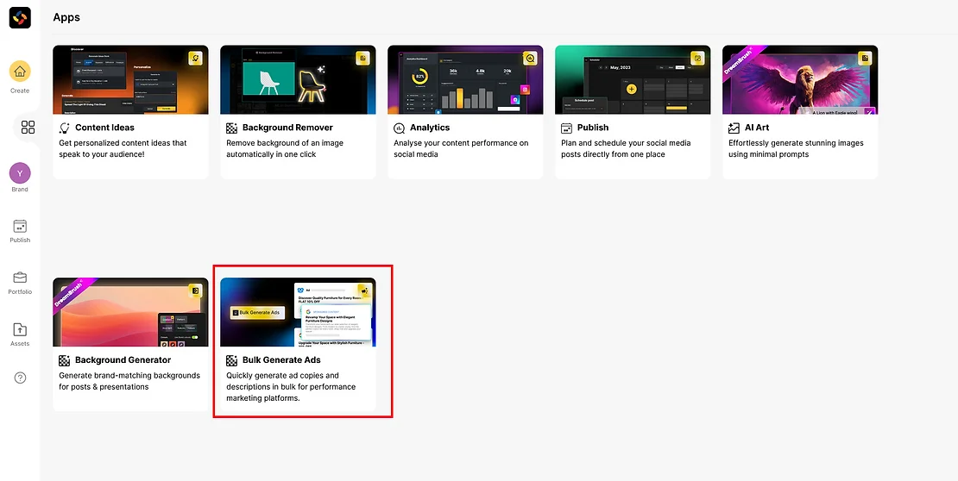Viewport: 958px width, 481px height.
Task: Click the help question mark icon
Action: [20, 378]
